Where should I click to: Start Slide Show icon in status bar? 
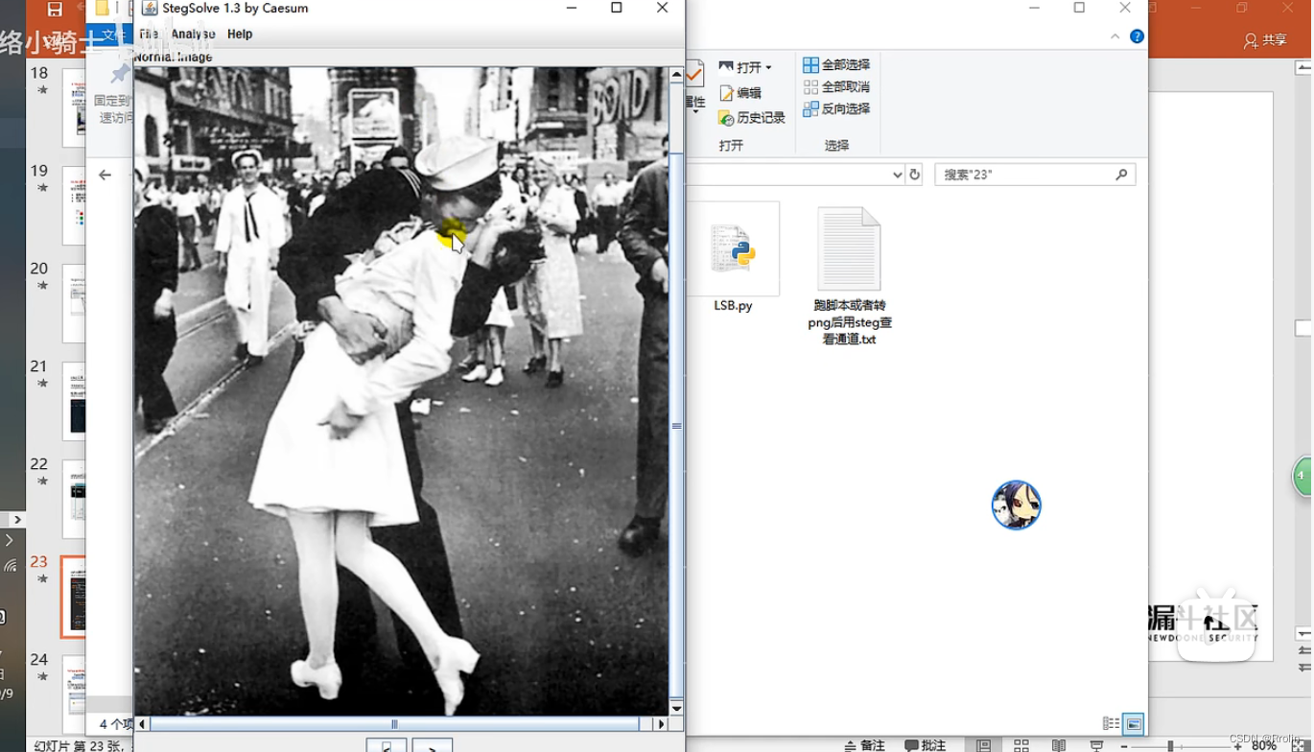1096,745
